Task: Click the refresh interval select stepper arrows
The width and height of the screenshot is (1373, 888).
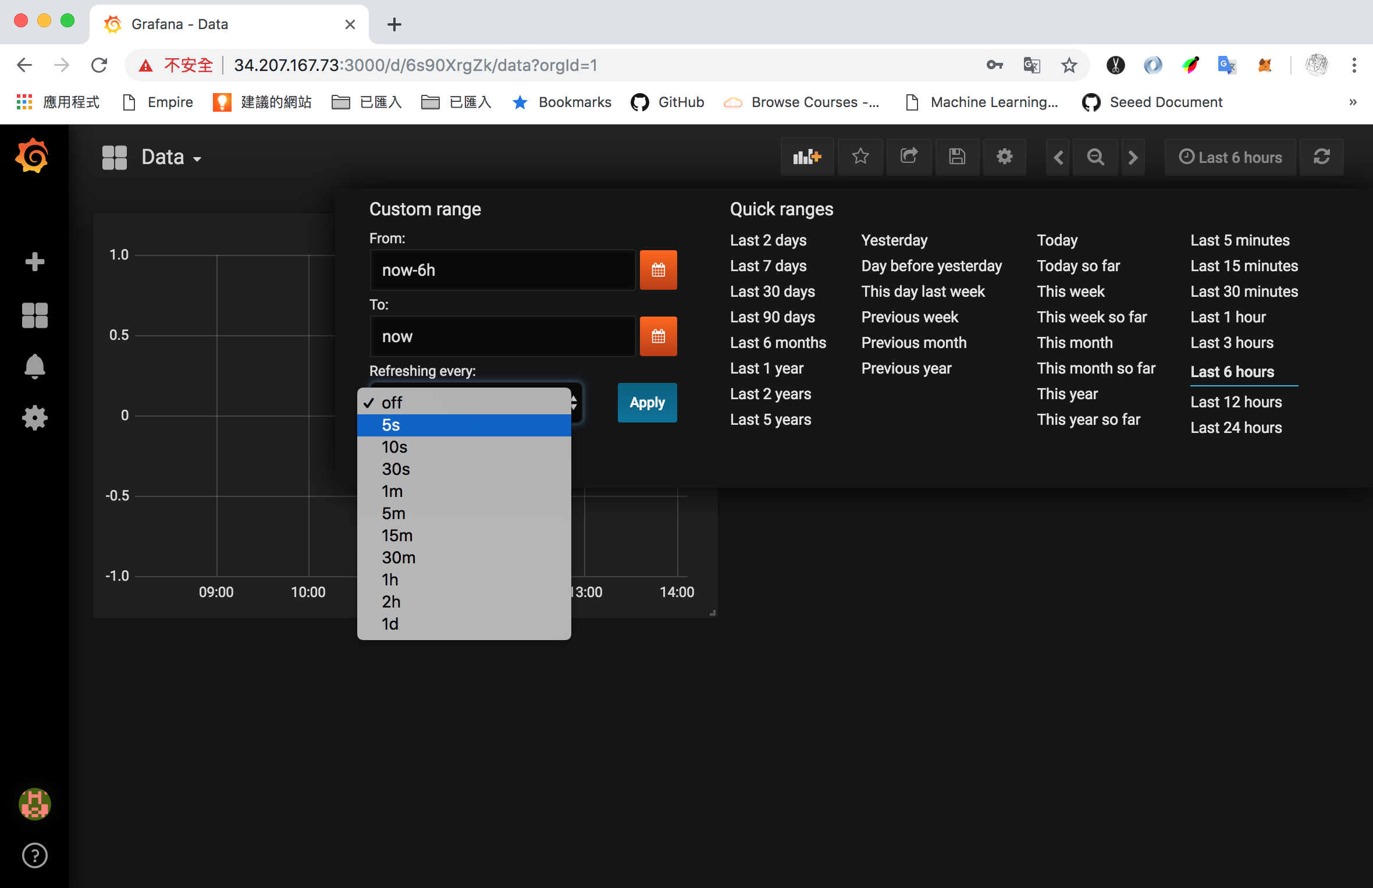Action: click(x=574, y=403)
